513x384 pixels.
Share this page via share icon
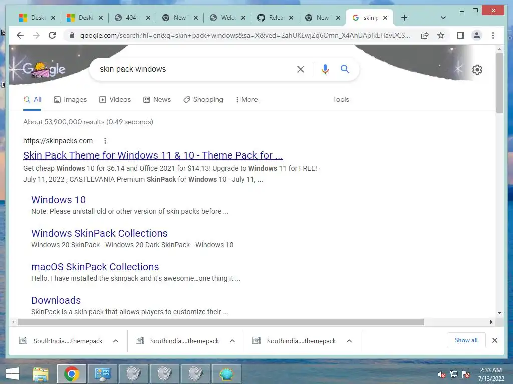tap(425, 35)
